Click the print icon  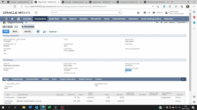[x=38, y=32]
